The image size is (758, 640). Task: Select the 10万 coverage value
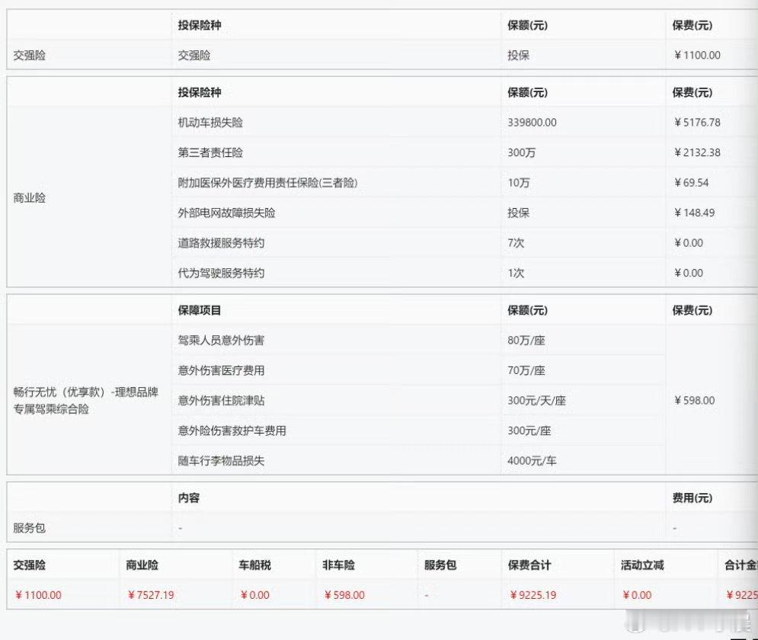point(518,183)
